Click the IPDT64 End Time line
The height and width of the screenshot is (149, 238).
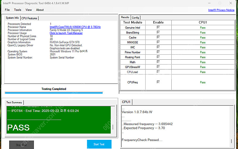(x=43, y=111)
